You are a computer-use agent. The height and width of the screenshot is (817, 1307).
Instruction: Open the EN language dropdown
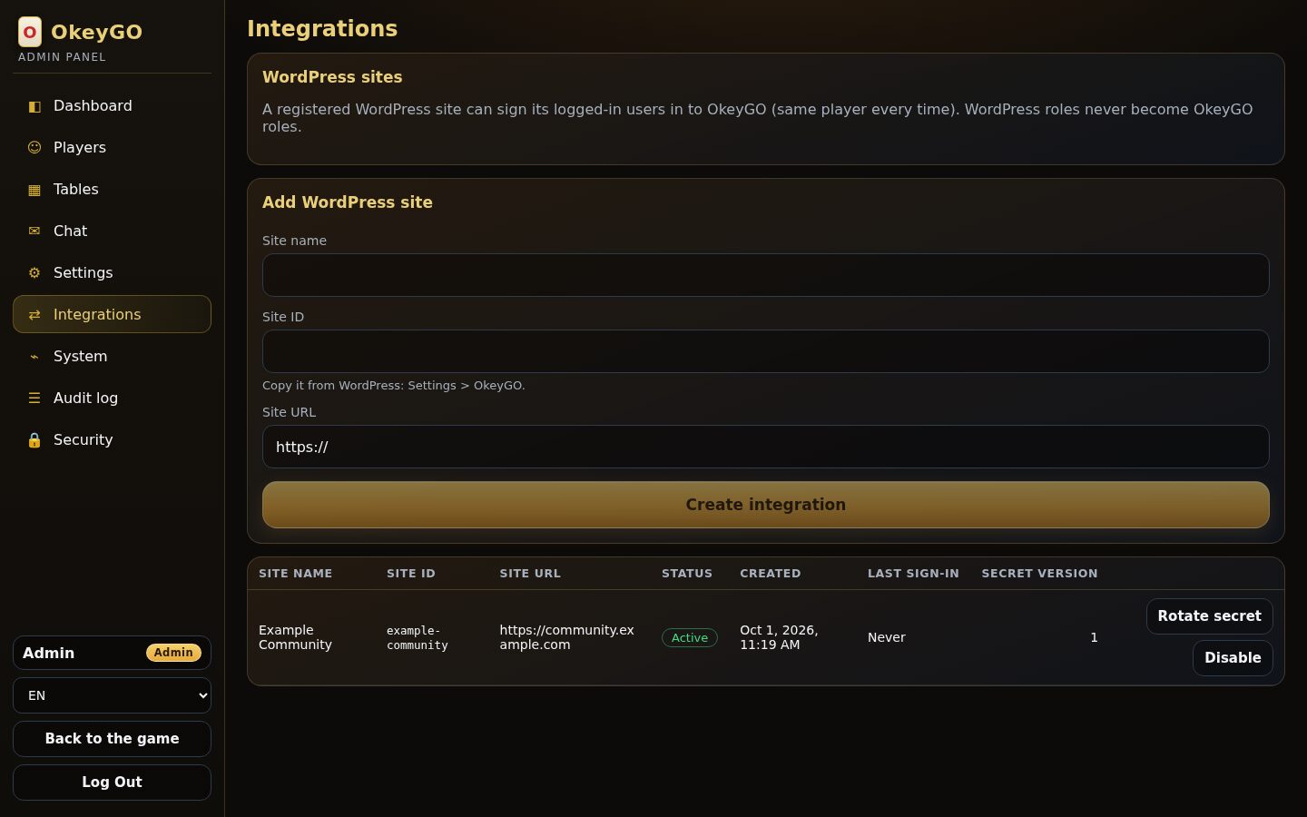(112, 695)
